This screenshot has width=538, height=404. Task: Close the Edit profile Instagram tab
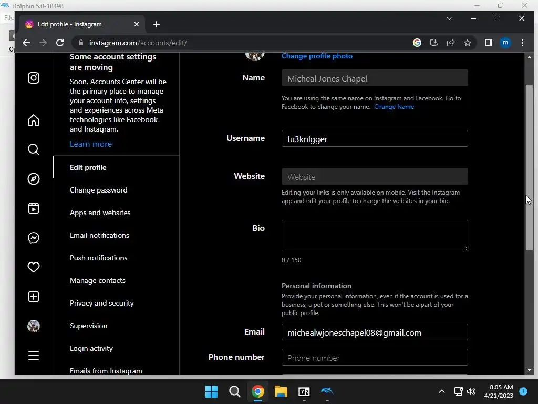[x=137, y=24]
